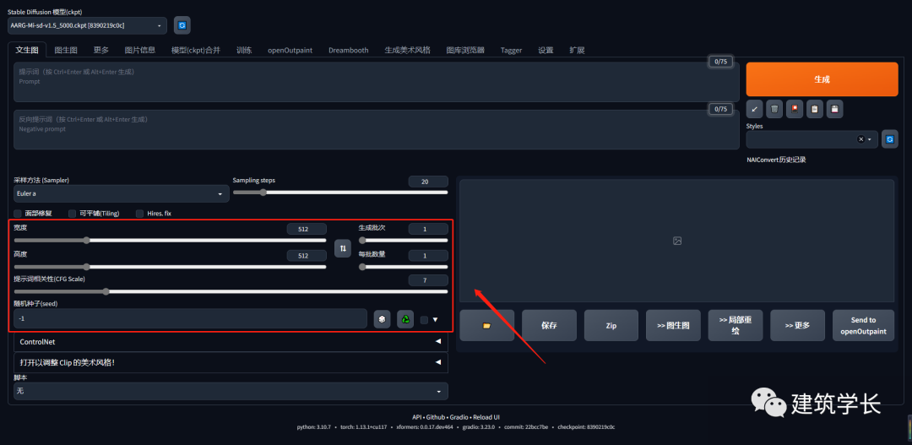The width and height of the screenshot is (912, 445).
Task: Click the Reload UI link in the footer
Action: pos(486,417)
